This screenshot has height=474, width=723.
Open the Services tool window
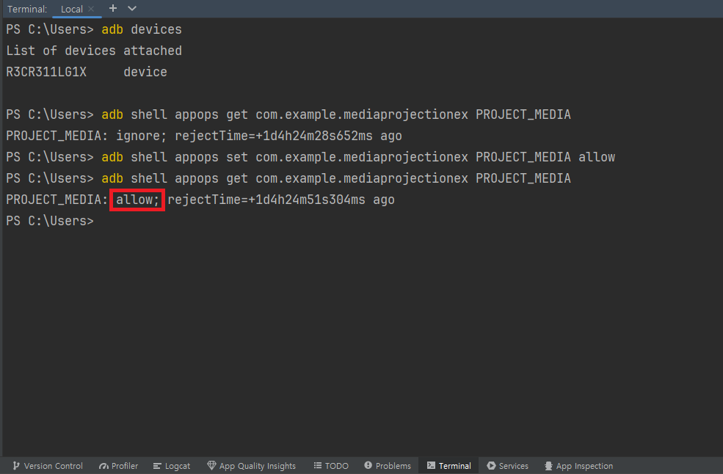(x=507, y=465)
